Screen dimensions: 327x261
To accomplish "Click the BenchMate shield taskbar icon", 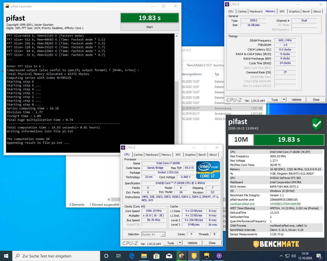I will [x=194, y=256].
